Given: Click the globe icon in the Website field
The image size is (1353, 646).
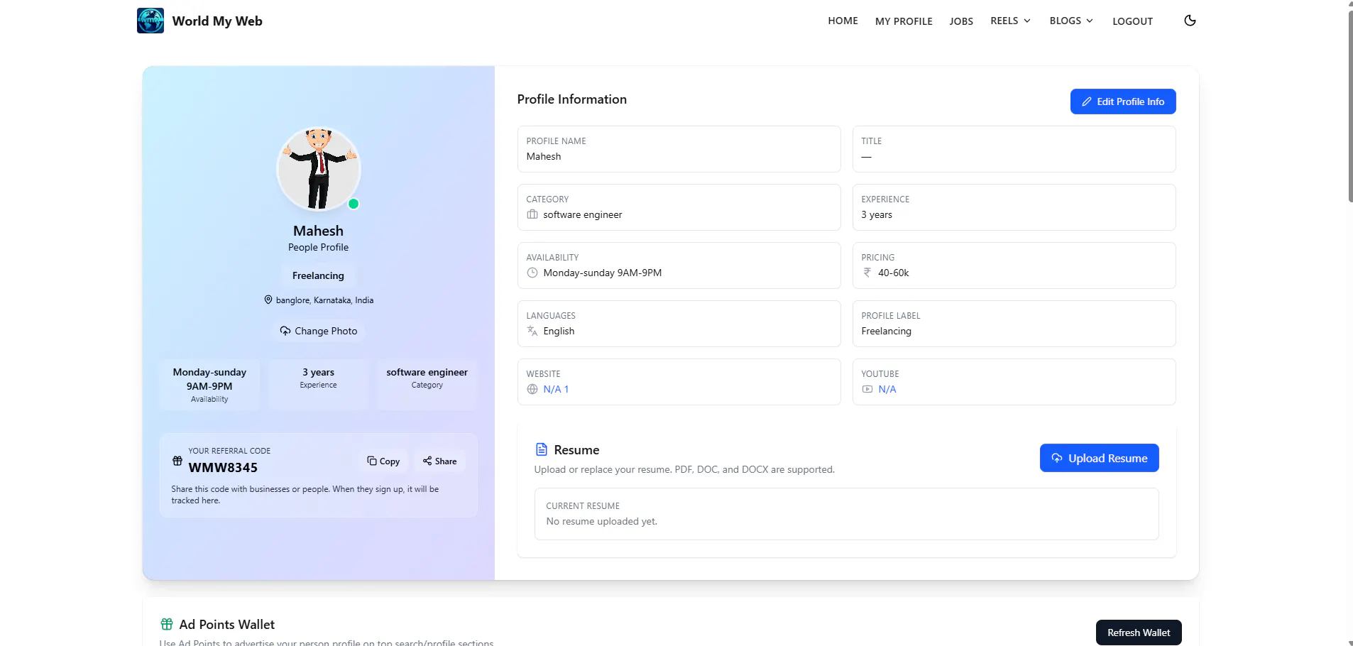Looking at the screenshot, I should (532, 389).
